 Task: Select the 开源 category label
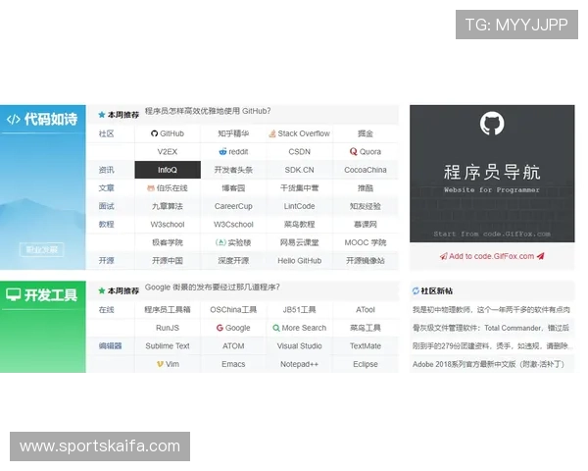click(106, 261)
